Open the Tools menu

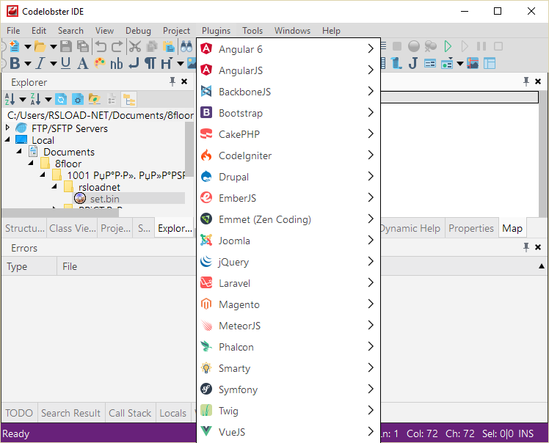[252, 31]
